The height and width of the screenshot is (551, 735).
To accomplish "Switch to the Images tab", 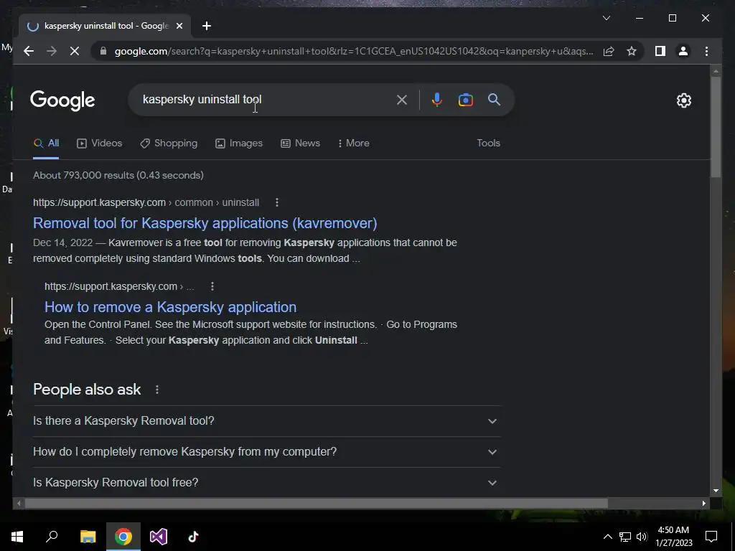I will 239,143.
